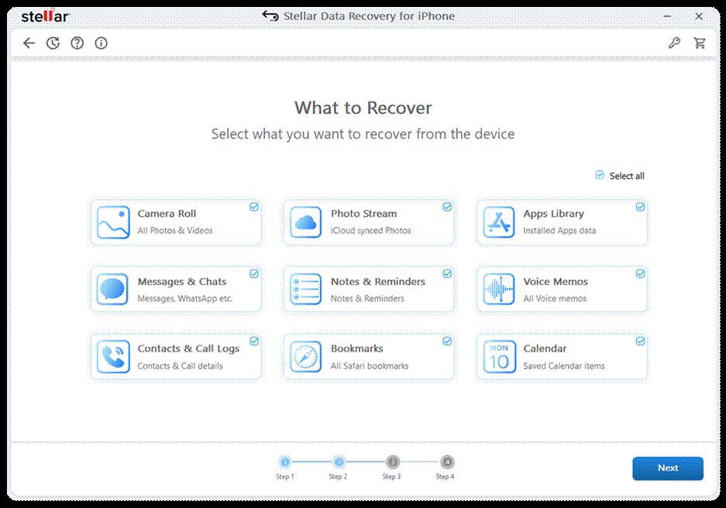Click the Step 1 progress marker
This screenshot has height=508, width=726.
coord(284,462)
